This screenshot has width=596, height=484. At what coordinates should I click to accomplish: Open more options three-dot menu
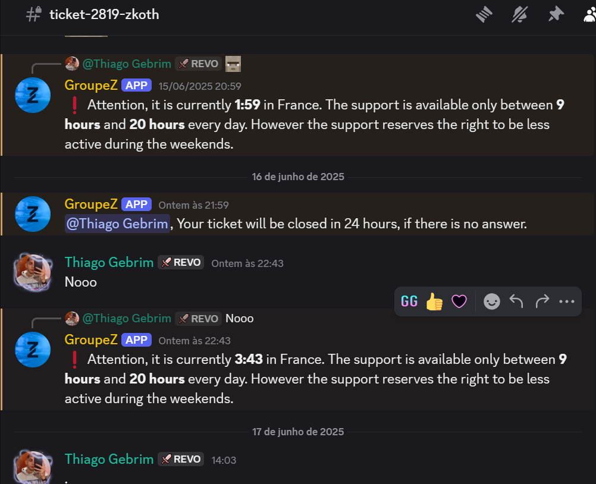point(567,301)
